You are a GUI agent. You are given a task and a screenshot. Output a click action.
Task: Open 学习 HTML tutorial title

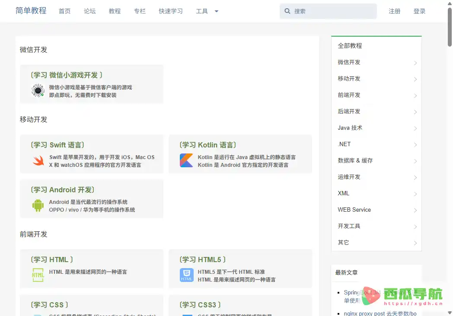[52, 260]
